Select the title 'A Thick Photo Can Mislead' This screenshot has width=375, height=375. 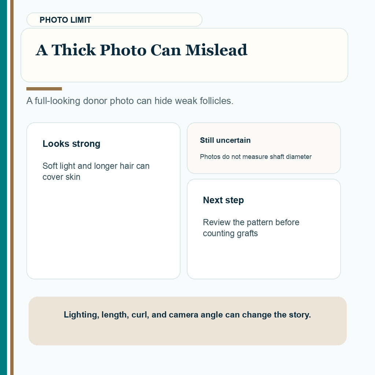142,50
